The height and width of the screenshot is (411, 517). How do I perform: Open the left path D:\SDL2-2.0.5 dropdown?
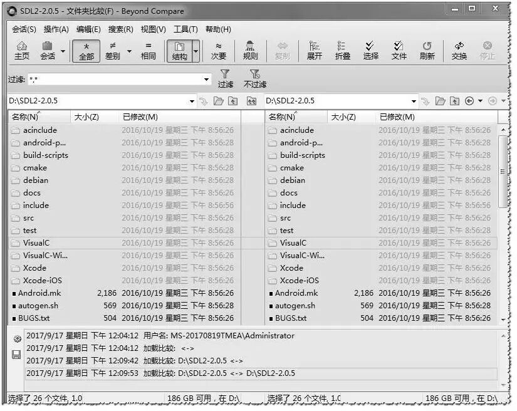(192, 101)
